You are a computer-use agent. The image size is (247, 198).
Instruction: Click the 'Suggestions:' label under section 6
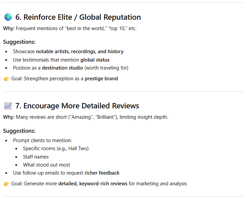click(19, 42)
